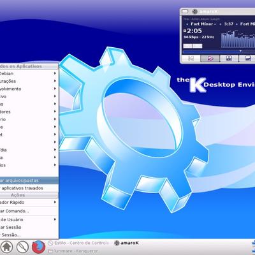Expand the submenu arrow beside 'dores'
Screen dimensions: 255x255
[55, 112]
